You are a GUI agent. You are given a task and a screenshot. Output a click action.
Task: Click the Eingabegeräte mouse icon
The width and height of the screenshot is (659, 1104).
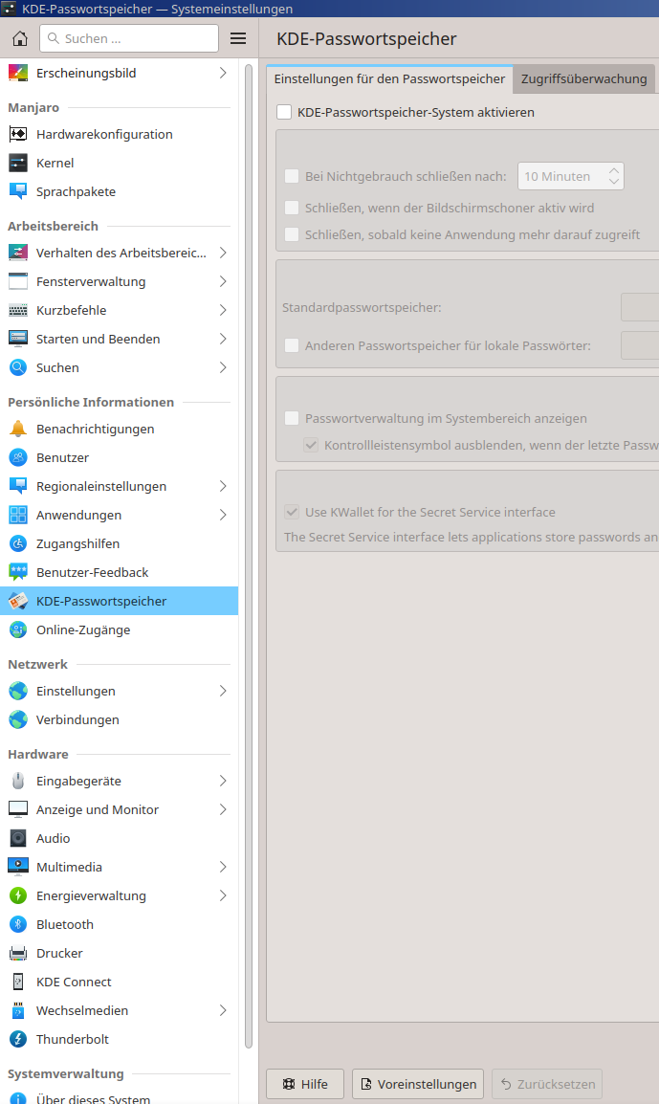tap(18, 781)
